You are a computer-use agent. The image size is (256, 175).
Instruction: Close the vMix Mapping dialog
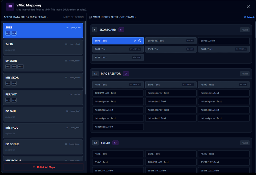(x=248, y=7)
